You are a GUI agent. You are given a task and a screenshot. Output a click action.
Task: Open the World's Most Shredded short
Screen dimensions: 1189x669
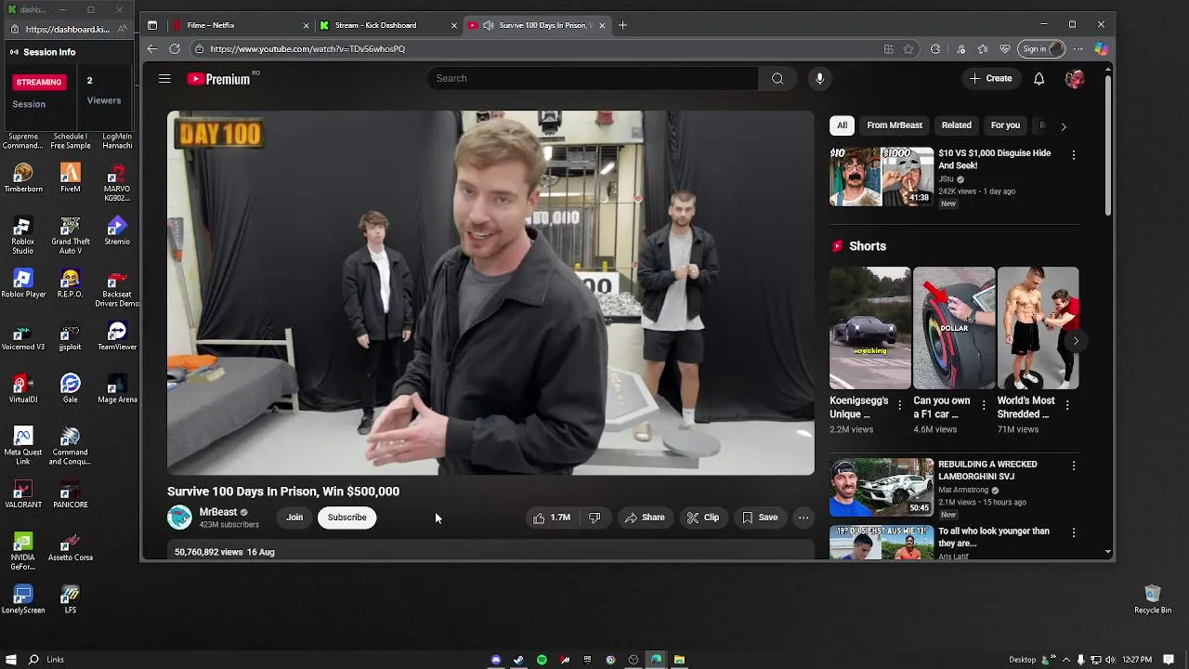[x=1038, y=328]
